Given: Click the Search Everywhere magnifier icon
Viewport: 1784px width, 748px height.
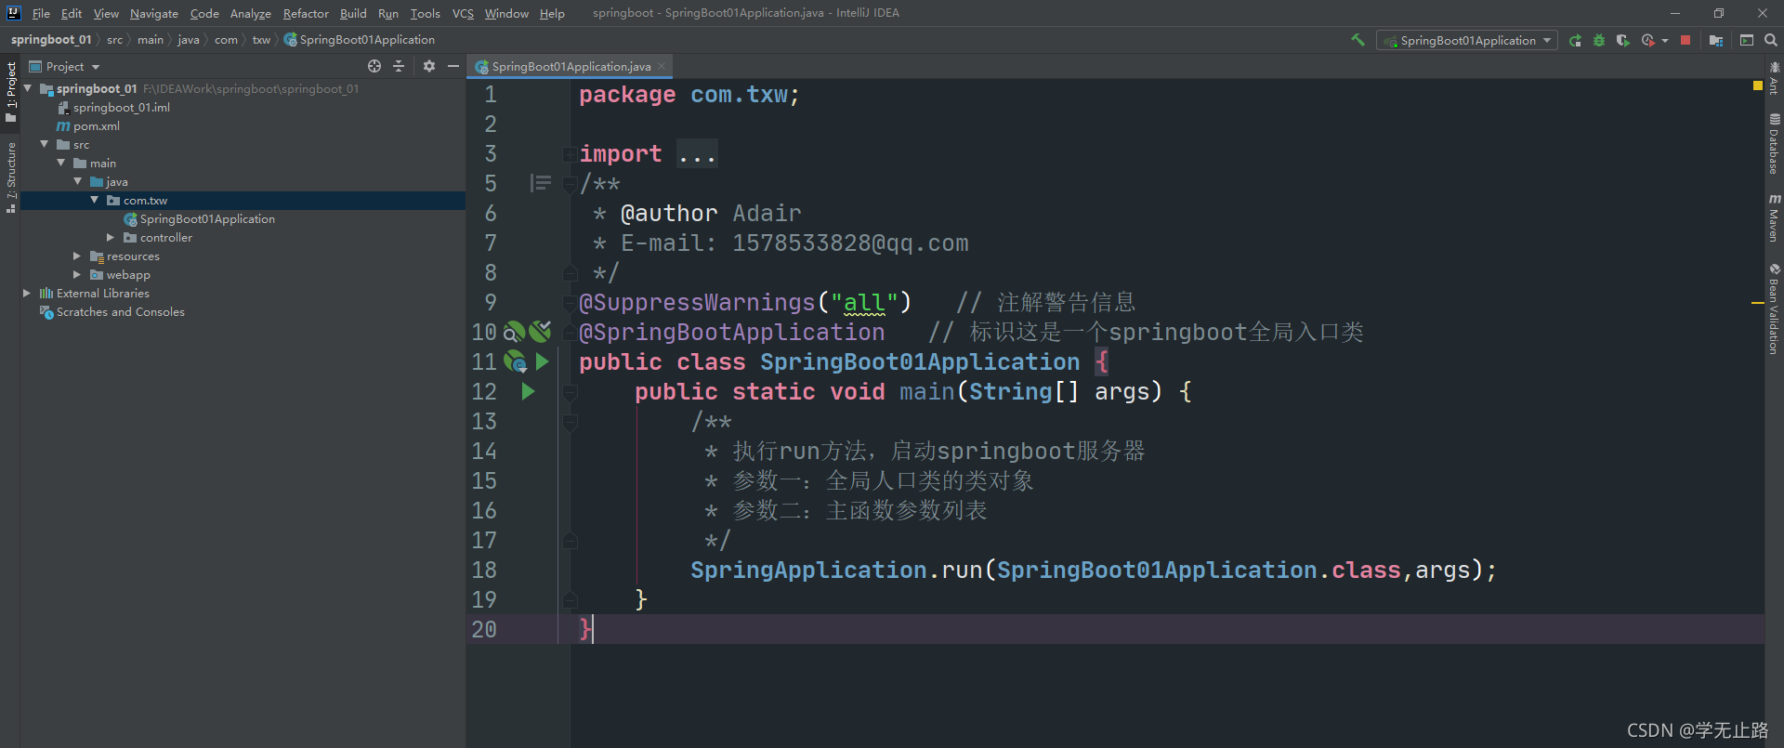Looking at the screenshot, I should [x=1771, y=40].
